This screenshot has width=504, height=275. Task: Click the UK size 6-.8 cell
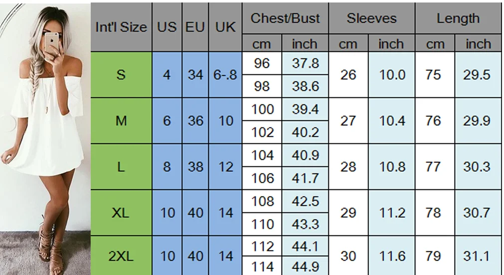point(225,75)
